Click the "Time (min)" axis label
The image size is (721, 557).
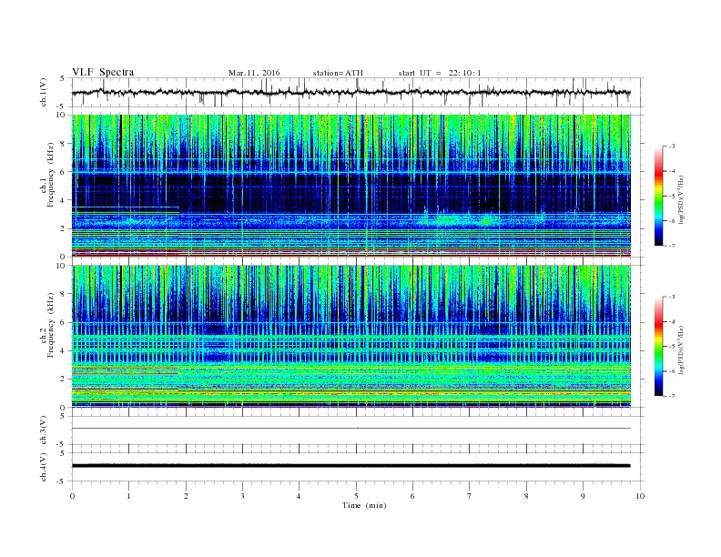point(364,505)
